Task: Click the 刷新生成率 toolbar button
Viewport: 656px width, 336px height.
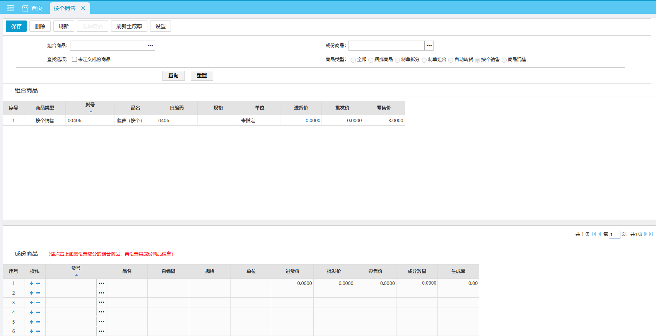Action: tap(129, 26)
